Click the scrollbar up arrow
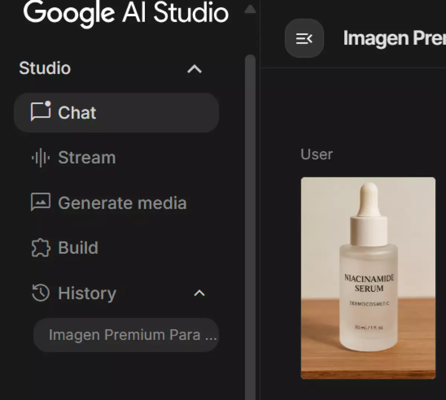The height and width of the screenshot is (400, 446). coord(250,9)
